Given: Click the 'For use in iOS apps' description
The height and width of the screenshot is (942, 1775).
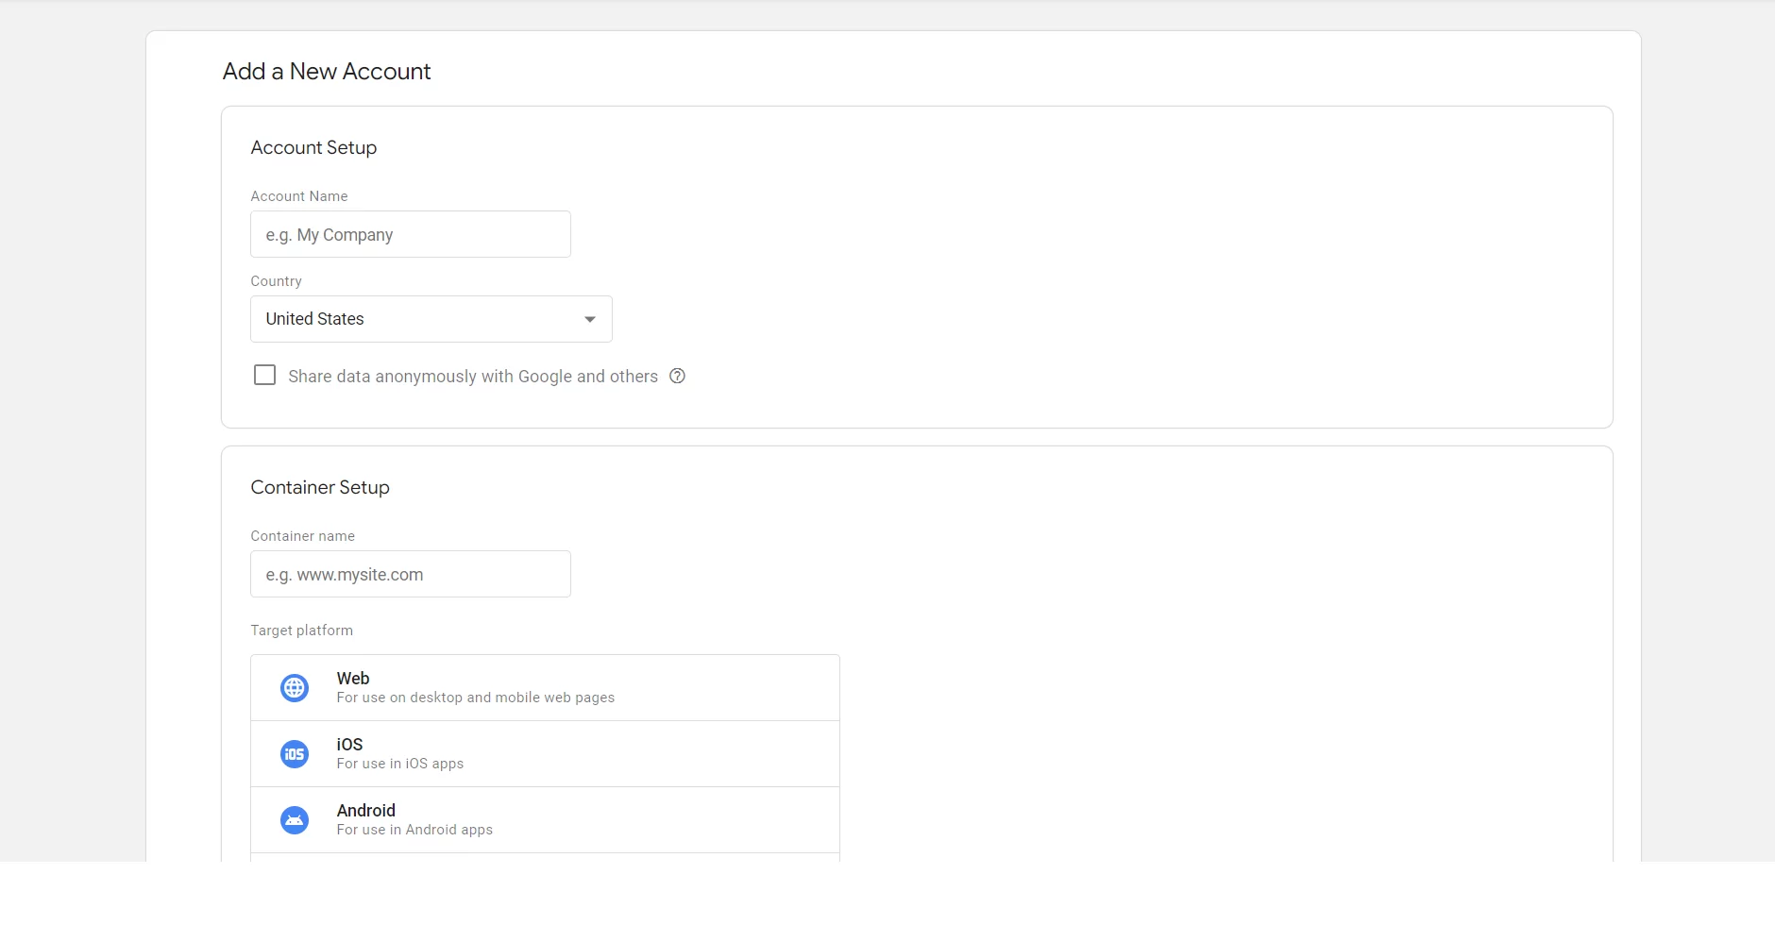Looking at the screenshot, I should pyautogui.click(x=400, y=764).
